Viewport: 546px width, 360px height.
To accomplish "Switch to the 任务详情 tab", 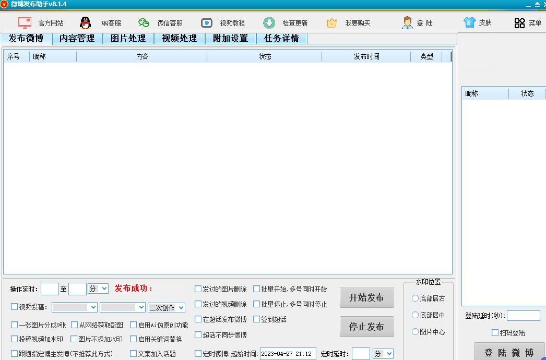I will click(282, 38).
